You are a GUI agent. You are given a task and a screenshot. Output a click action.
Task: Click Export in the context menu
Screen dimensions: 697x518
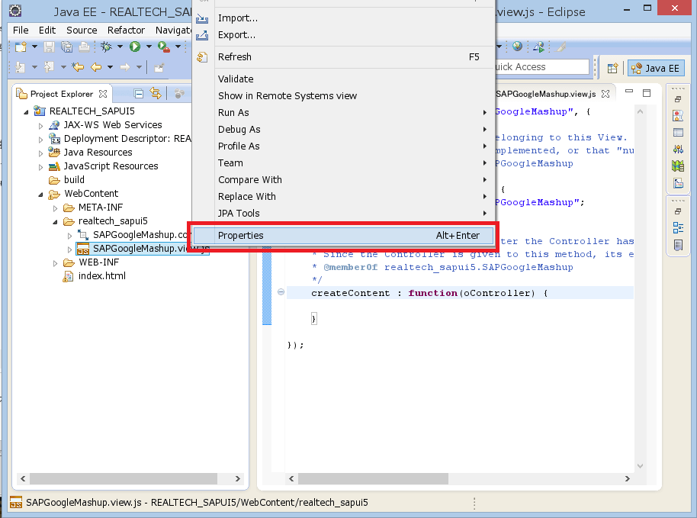[345, 34]
